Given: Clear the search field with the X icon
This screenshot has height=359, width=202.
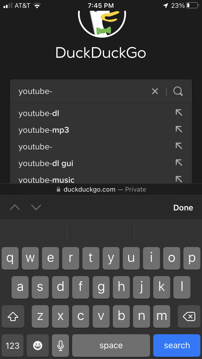Looking at the screenshot, I should tap(155, 91).
